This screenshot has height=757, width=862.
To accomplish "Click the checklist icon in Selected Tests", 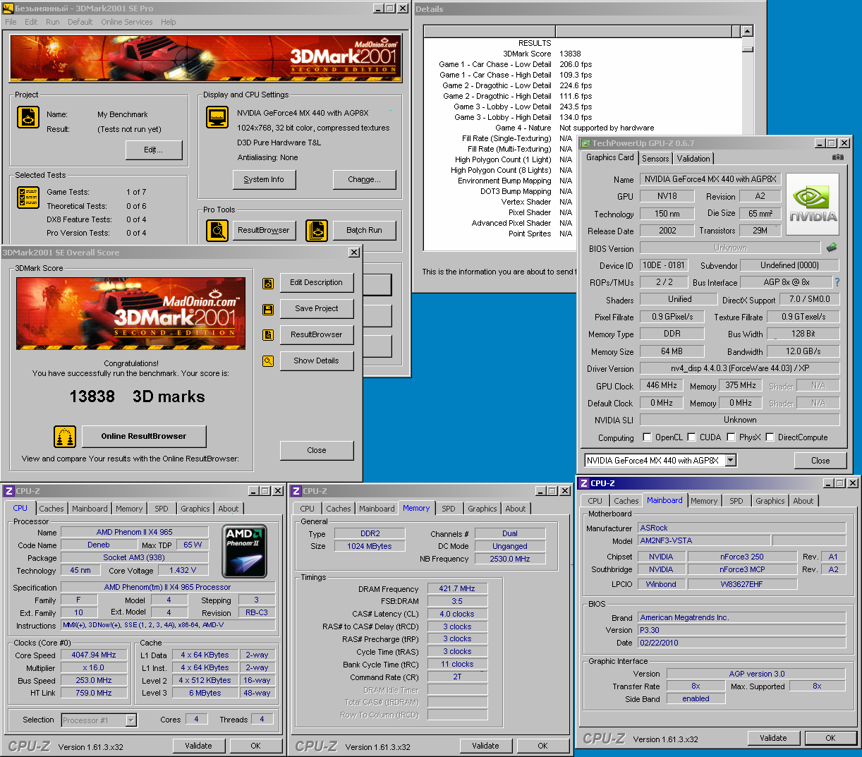I will (x=28, y=198).
